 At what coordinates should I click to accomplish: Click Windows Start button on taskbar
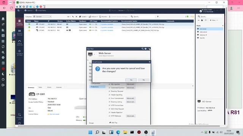pos(90,132)
